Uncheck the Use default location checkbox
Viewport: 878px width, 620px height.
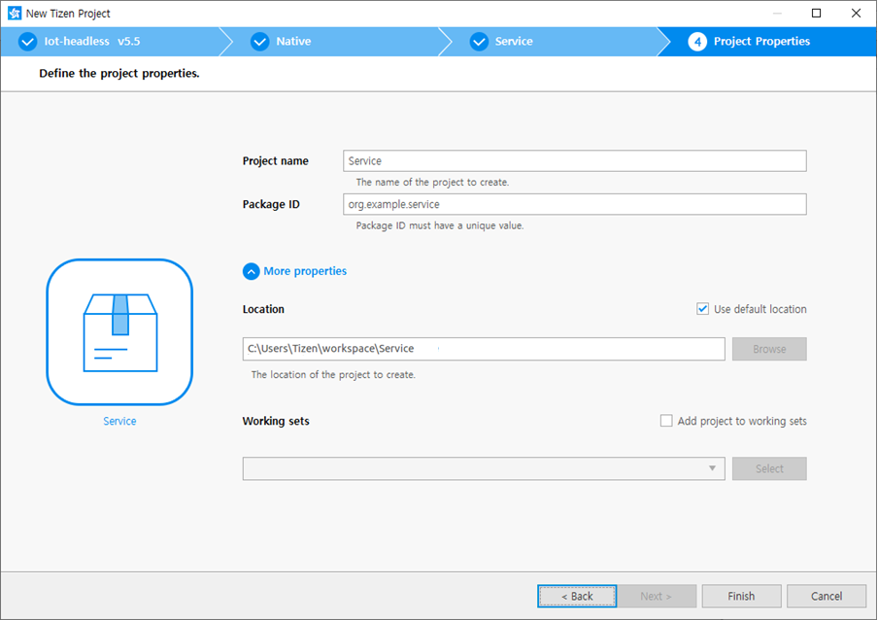702,309
